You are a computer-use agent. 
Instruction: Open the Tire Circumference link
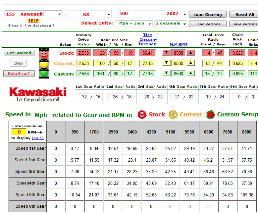coord(147,39)
